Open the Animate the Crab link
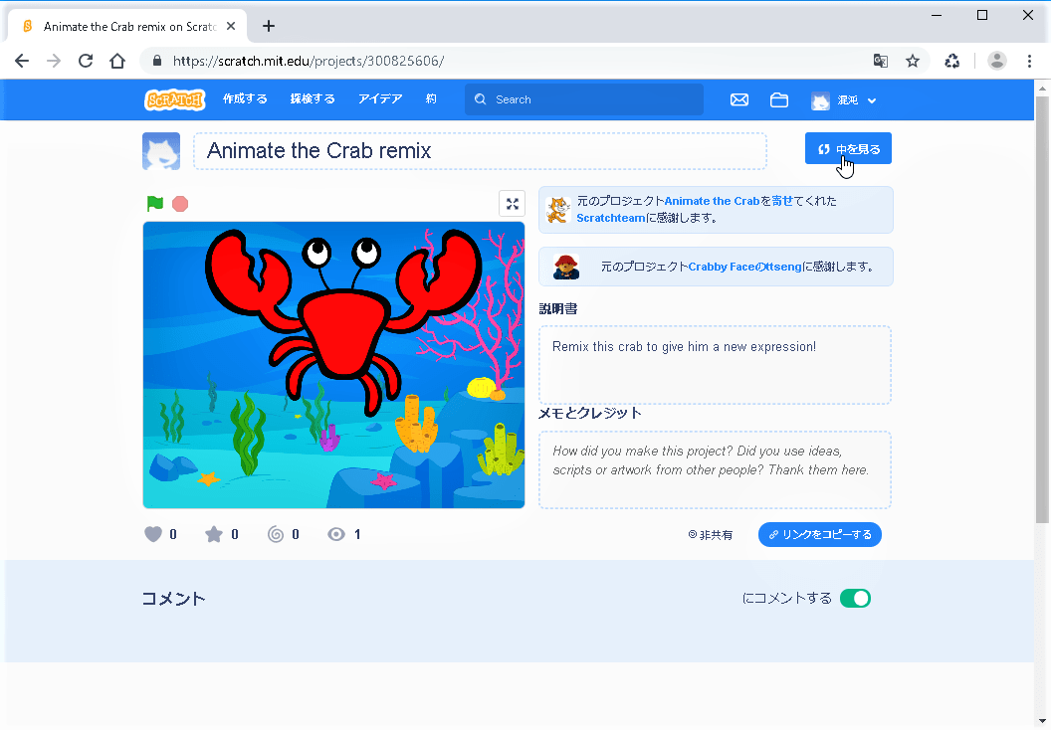 pyautogui.click(x=712, y=201)
